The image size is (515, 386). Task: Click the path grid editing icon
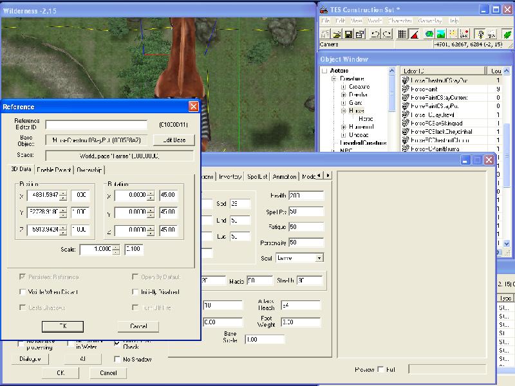[453, 34]
